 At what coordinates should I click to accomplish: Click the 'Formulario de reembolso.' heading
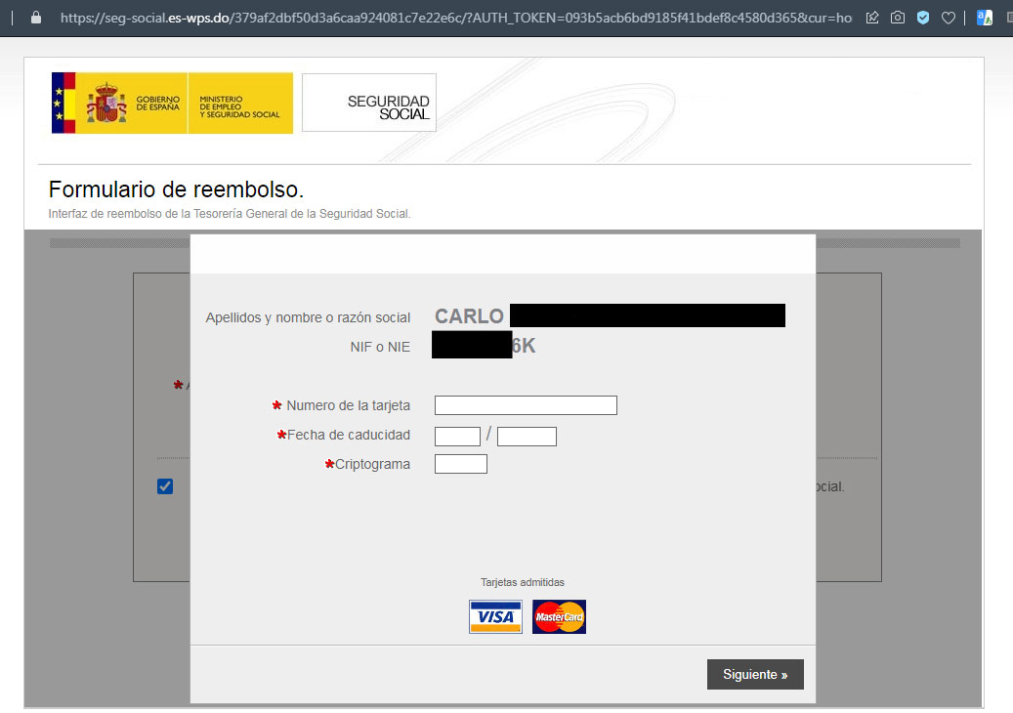coord(177,189)
